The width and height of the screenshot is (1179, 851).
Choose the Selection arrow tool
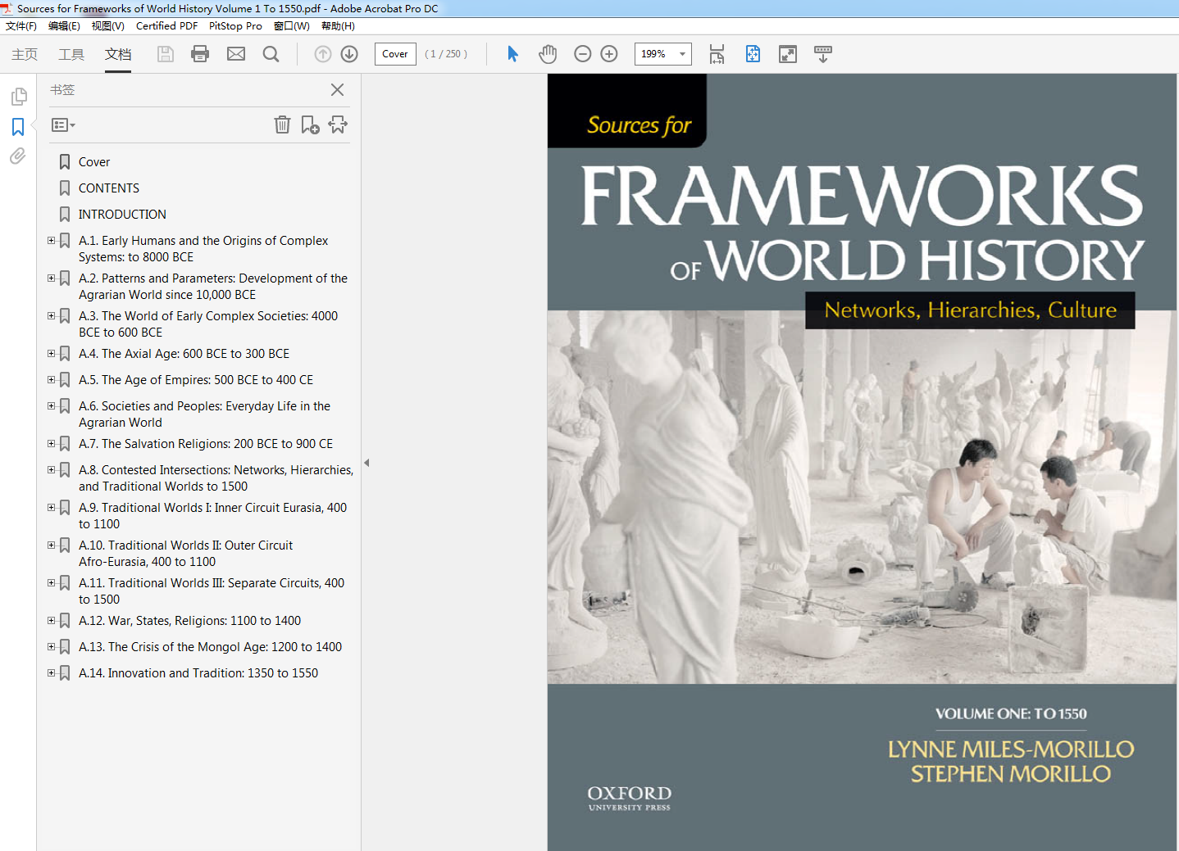[512, 54]
